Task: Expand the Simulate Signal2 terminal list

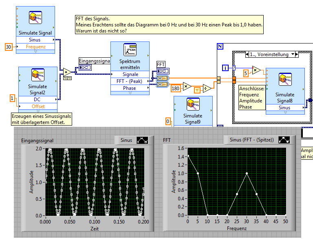Action: [38, 111]
